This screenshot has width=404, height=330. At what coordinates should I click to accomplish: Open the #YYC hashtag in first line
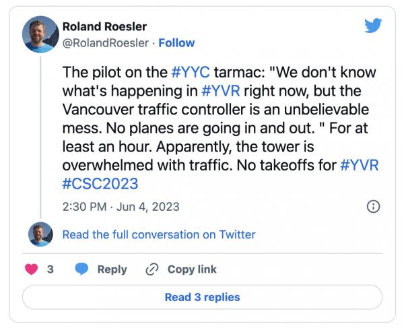tap(194, 72)
